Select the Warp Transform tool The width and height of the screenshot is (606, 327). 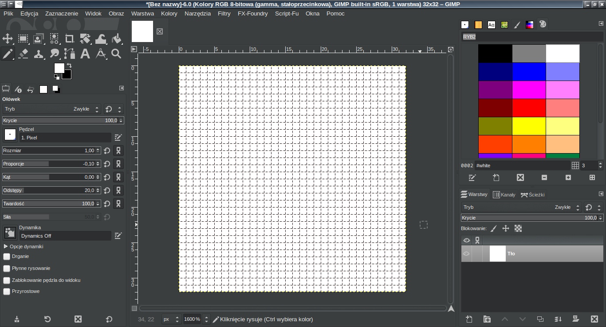tap(101, 38)
